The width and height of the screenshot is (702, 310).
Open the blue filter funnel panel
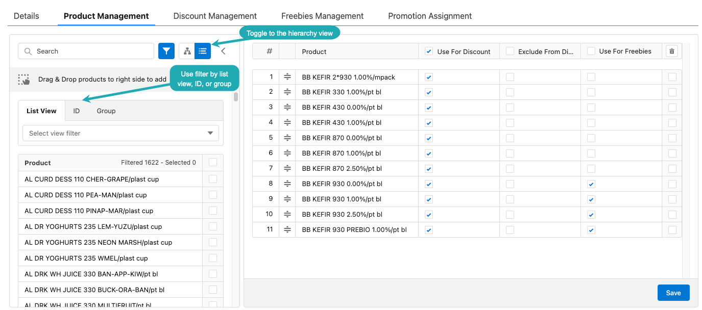[166, 51]
